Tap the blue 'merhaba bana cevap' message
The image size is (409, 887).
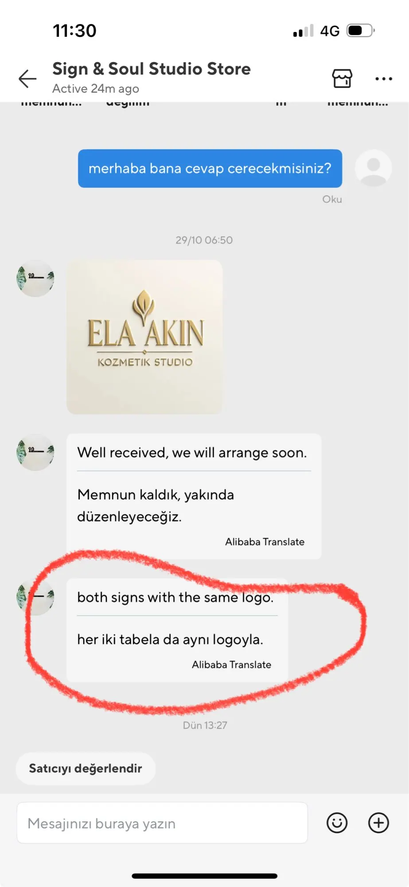click(x=210, y=169)
